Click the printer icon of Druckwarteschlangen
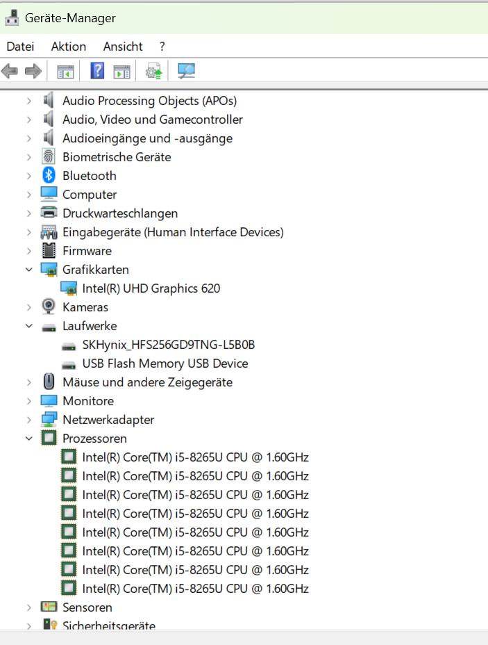Viewport: 488px width, 645px height. [x=49, y=213]
